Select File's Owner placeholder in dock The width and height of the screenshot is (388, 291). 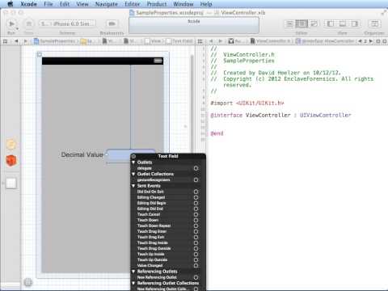coord(11,145)
